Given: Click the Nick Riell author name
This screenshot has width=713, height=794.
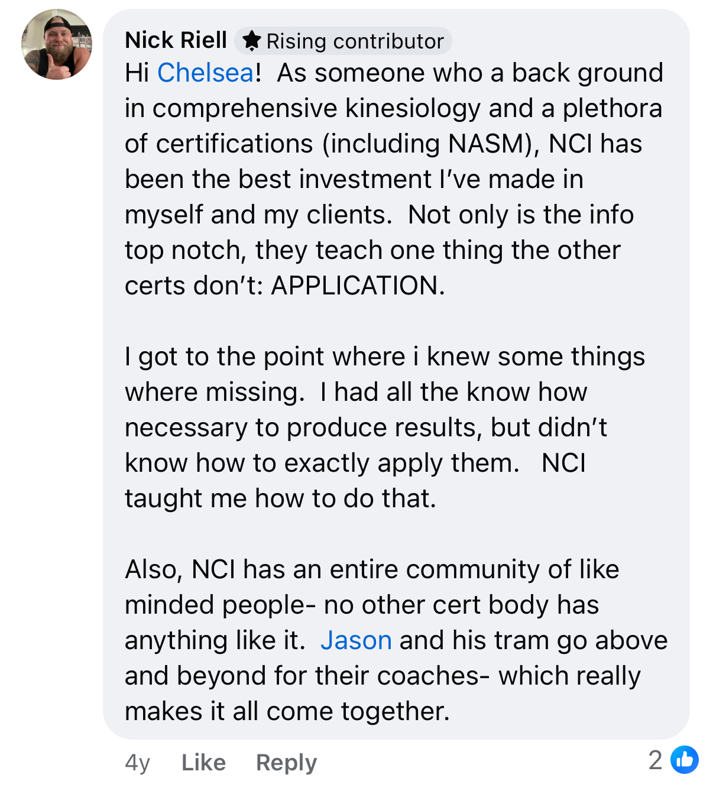Looking at the screenshot, I should [176, 40].
